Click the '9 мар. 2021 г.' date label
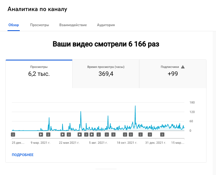The height and width of the screenshot is (175, 216). tap(41, 143)
